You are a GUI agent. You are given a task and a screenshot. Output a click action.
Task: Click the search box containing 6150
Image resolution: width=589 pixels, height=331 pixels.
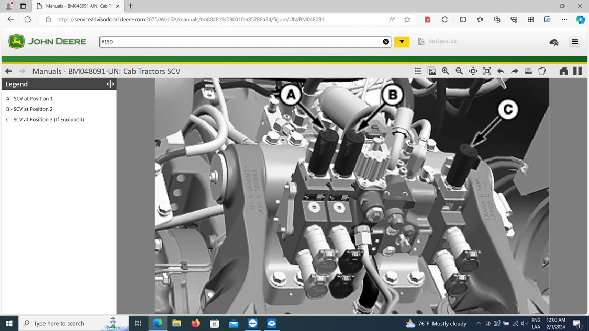[x=241, y=42]
